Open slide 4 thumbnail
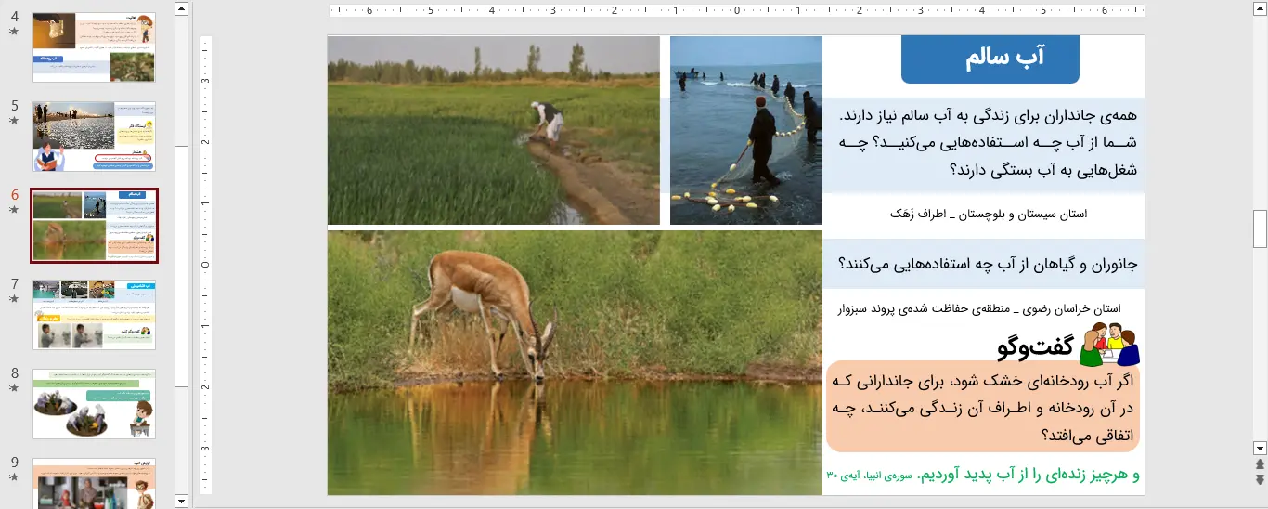The height and width of the screenshot is (509, 1268). pyautogui.click(x=94, y=47)
